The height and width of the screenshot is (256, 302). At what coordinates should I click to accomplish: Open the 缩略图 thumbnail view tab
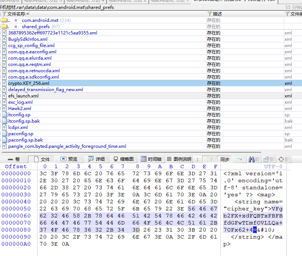click(x=123, y=159)
